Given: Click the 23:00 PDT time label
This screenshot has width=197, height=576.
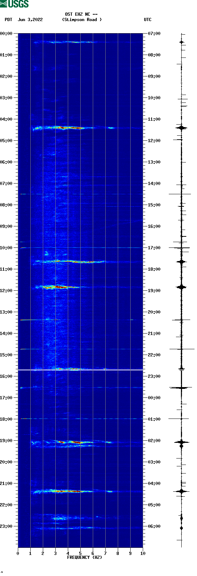Looking at the screenshot, I should tap(6, 526).
